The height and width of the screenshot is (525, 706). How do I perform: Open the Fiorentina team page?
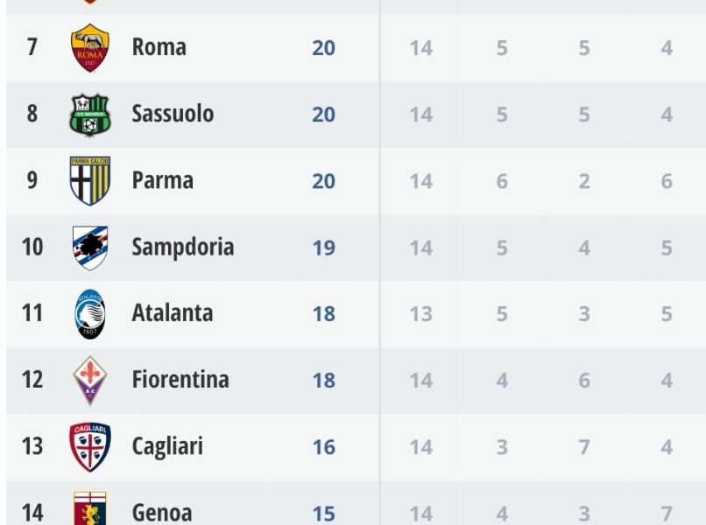pos(180,380)
